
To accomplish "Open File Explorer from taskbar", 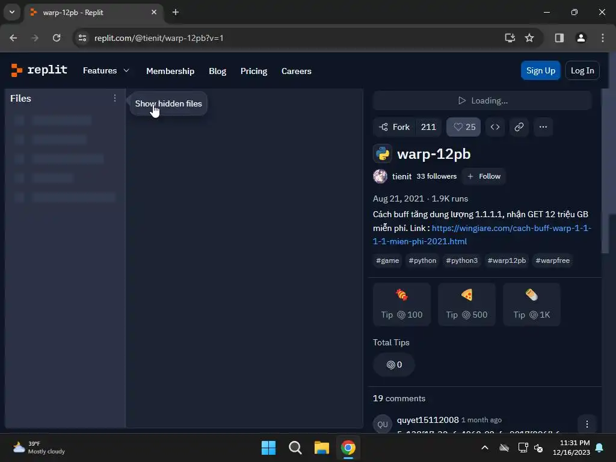I will 321,448.
